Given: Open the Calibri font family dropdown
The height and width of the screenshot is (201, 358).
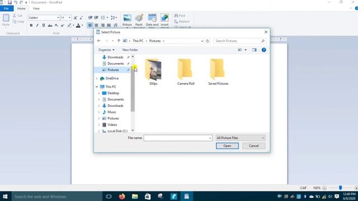Looking at the screenshot, I should point(58,18).
